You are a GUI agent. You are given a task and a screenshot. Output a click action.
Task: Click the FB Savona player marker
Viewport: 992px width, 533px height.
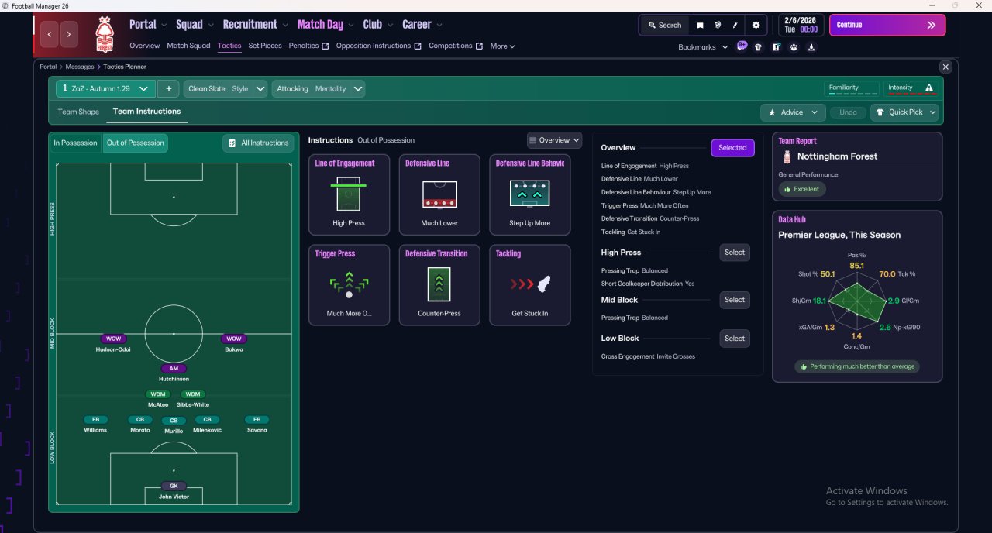click(257, 425)
